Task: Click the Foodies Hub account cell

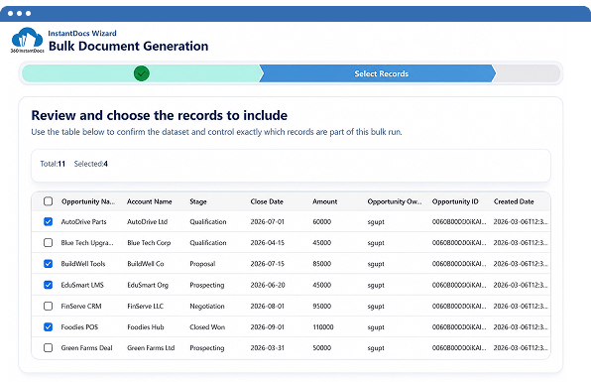Action: coord(146,327)
